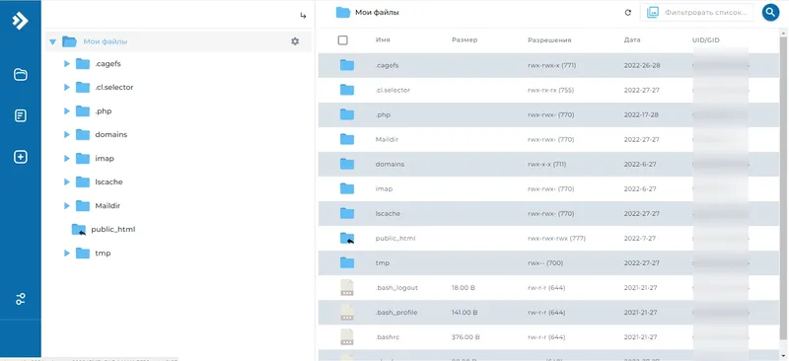The image size is (789, 361).
Task: Select domains in the folder tree
Action: tap(111, 134)
